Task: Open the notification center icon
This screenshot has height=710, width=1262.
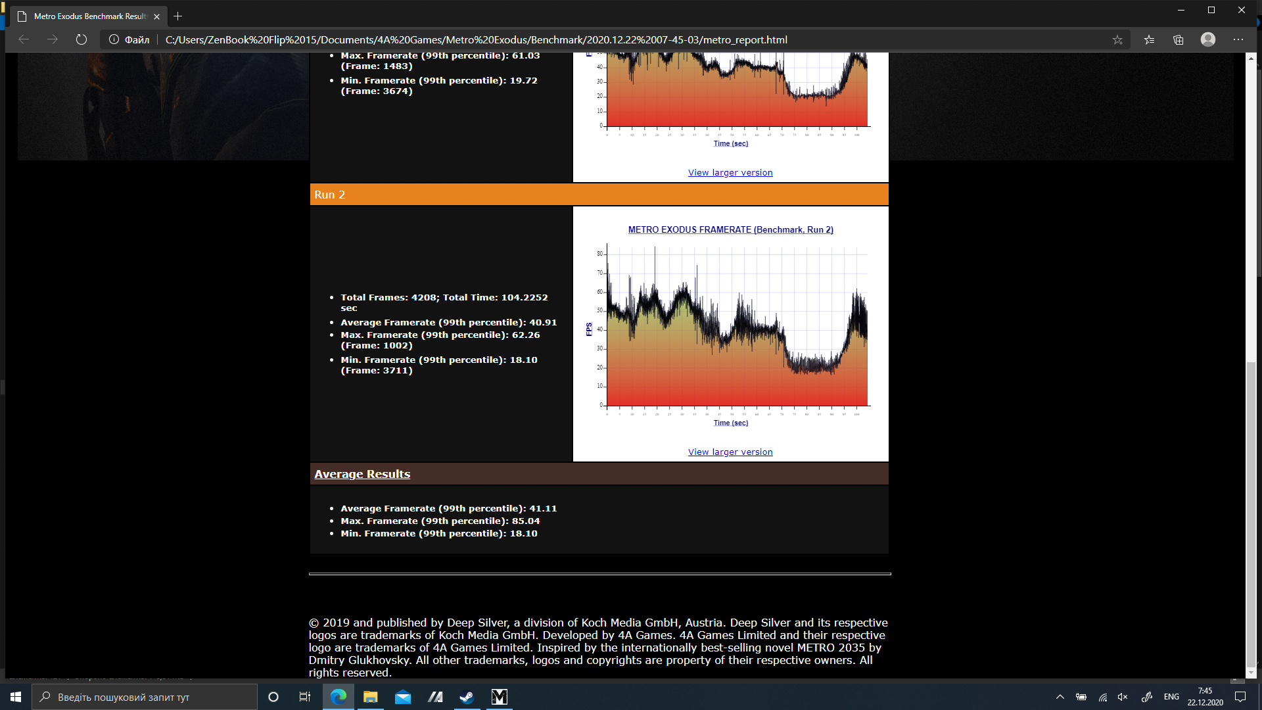Action: coord(1240,697)
